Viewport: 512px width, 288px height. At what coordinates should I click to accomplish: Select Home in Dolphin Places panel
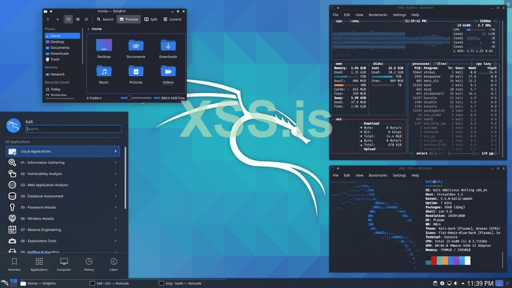point(63,36)
